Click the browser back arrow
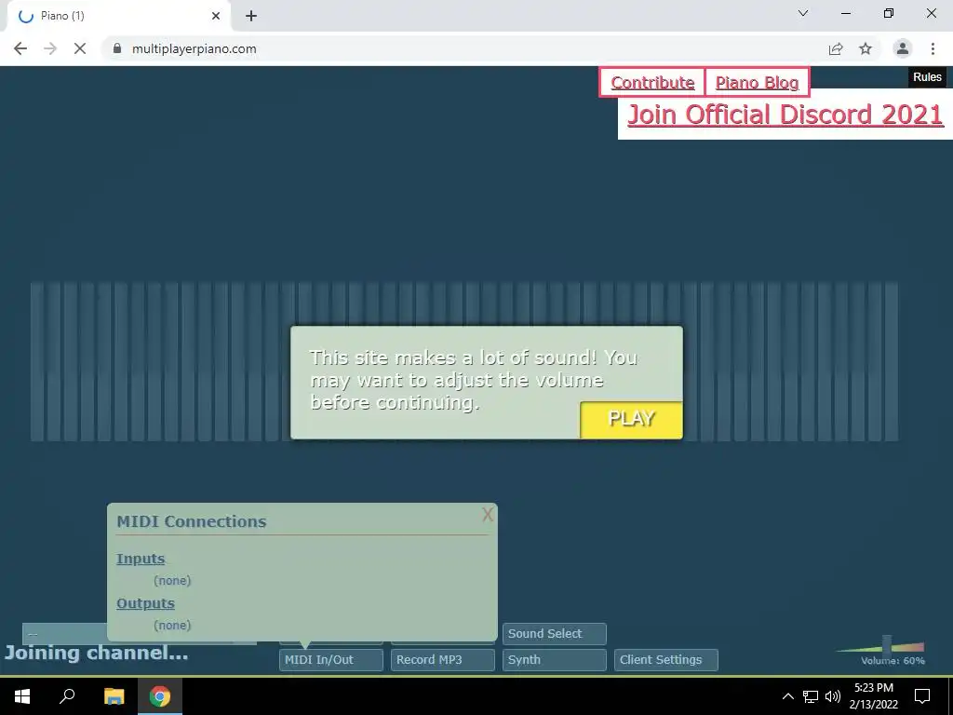The width and height of the screenshot is (953, 715). point(20,48)
